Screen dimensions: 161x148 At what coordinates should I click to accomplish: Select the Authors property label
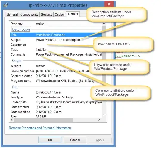[16, 66]
